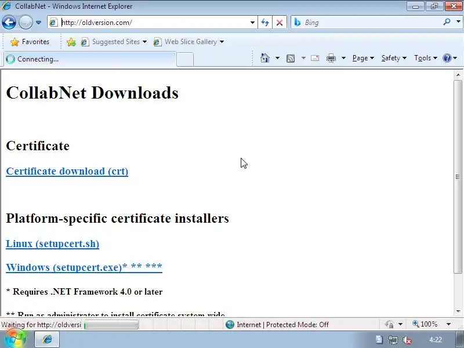Viewport: 464px width, 348px height.
Task: Click the page loading progress bar
Action: tap(111, 325)
